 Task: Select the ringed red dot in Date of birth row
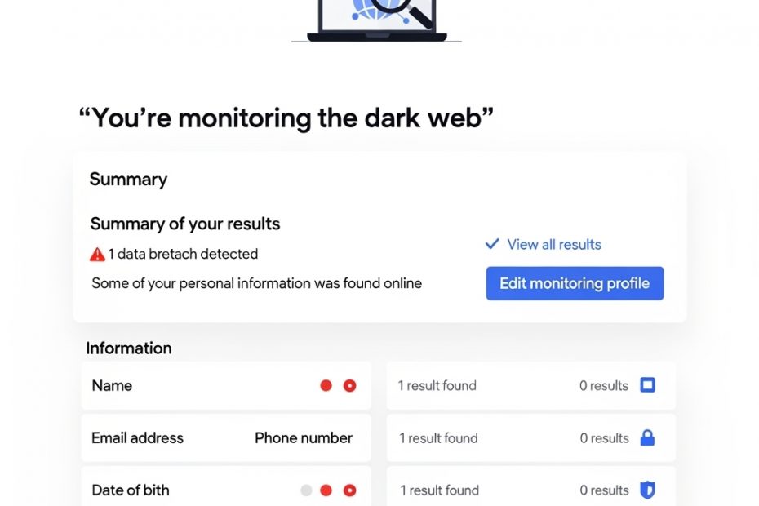tap(350, 490)
